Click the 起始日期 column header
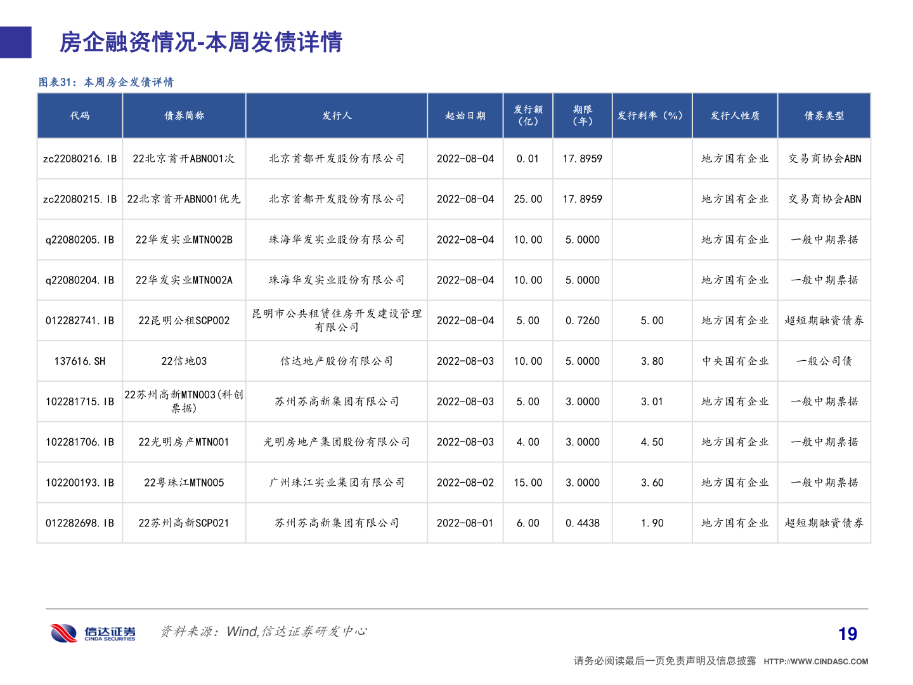This screenshot has width=913, height=685. (465, 115)
